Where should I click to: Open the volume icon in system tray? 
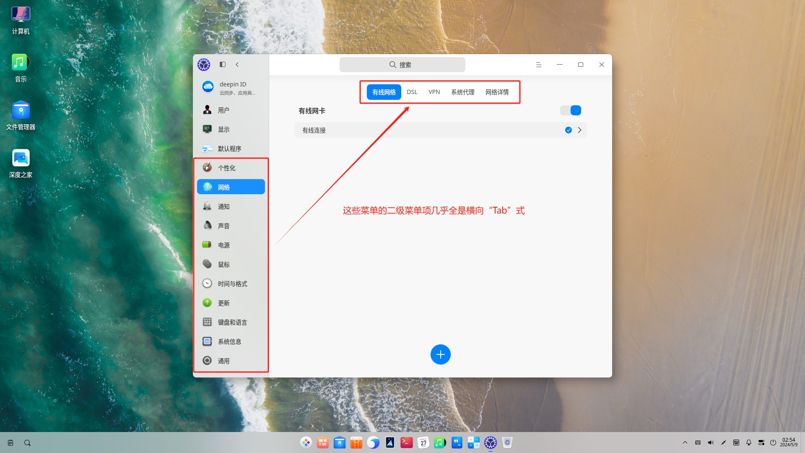(x=710, y=443)
